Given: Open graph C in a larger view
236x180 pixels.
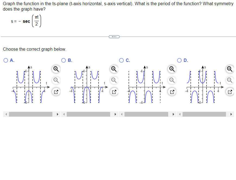Looking at the screenshot, I should 172,92.
